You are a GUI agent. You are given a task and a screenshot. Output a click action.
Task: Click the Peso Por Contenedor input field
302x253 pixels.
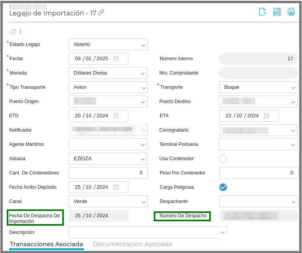coord(258,173)
